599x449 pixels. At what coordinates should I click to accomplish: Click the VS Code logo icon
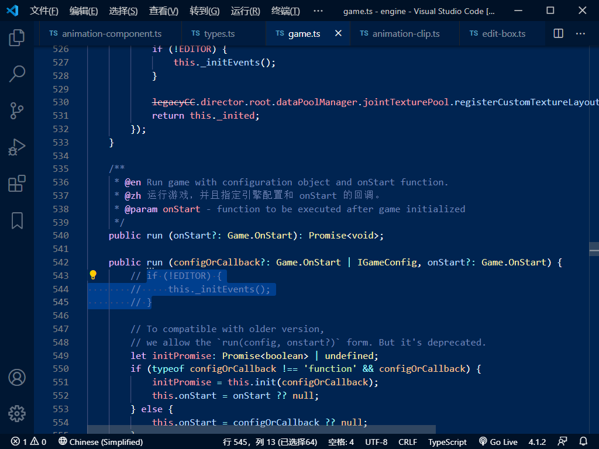point(13,11)
